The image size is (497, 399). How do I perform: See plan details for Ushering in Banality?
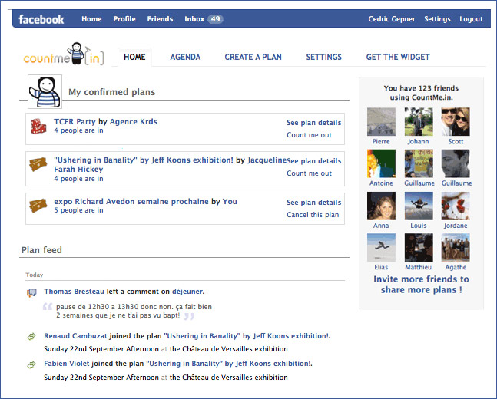[314, 161]
